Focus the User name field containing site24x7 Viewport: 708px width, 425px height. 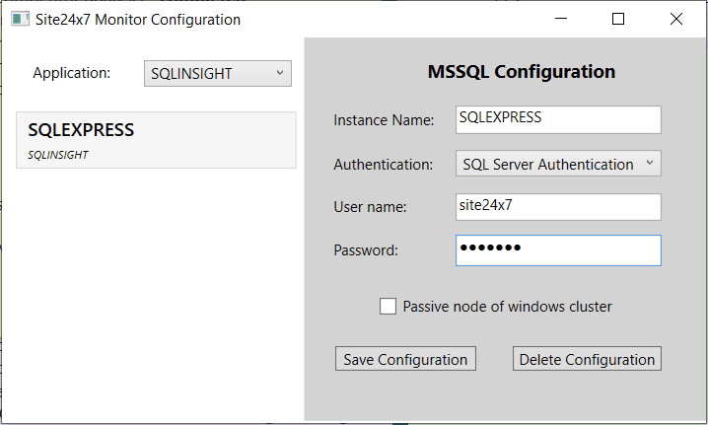tap(558, 207)
